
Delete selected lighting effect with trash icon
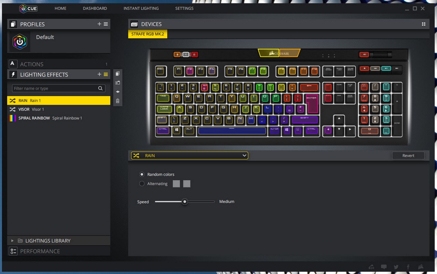tap(118, 101)
